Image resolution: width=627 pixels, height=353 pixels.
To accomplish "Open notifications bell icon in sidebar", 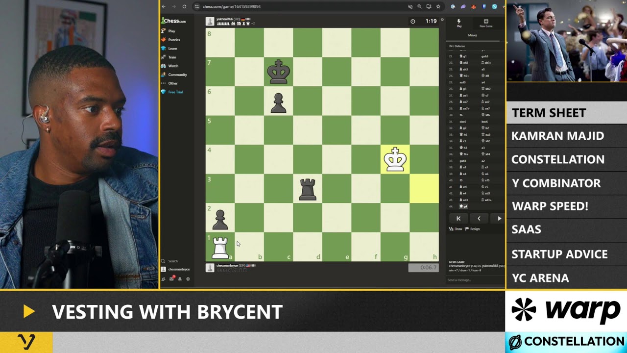I will pyautogui.click(x=180, y=279).
